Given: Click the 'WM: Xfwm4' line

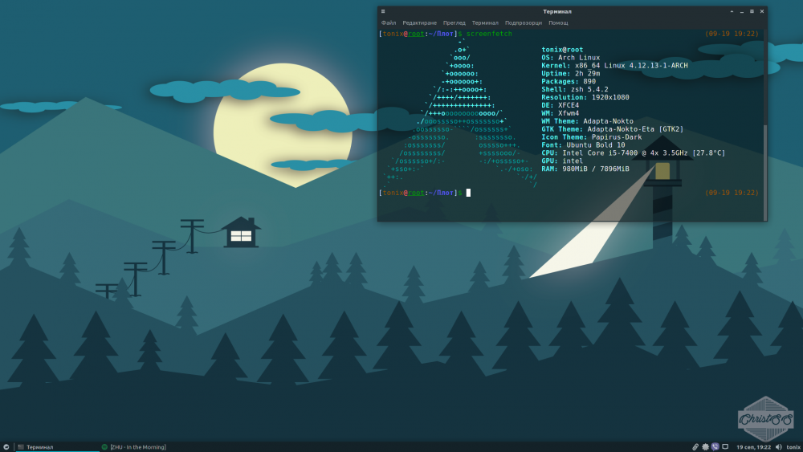Looking at the screenshot, I should [560, 113].
